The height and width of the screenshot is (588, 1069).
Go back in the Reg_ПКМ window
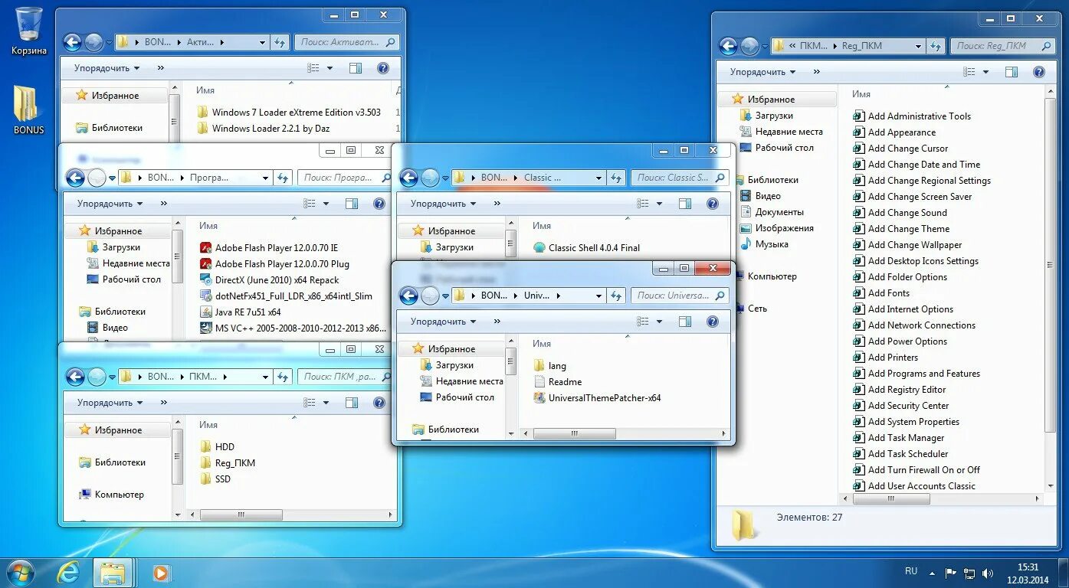(x=728, y=46)
